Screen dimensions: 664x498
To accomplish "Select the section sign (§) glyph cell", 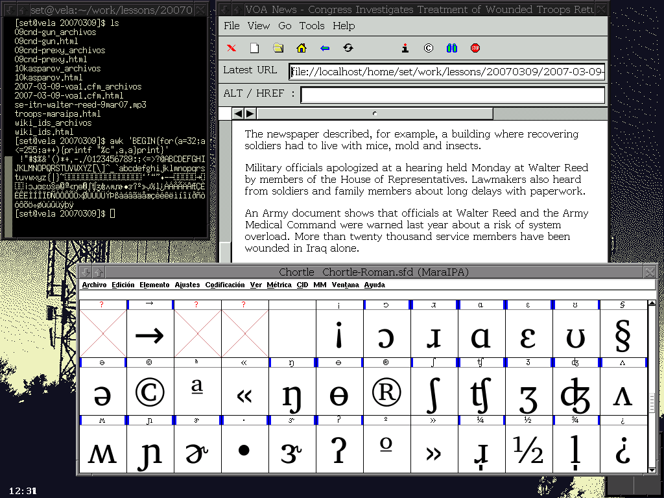I will click(623, 334).
